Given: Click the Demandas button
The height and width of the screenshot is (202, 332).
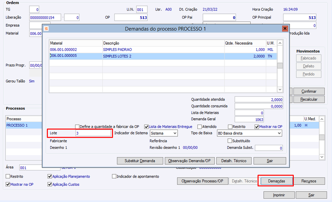Looking at the screenshot, I should pyautogui.click(x=276, y=181).
